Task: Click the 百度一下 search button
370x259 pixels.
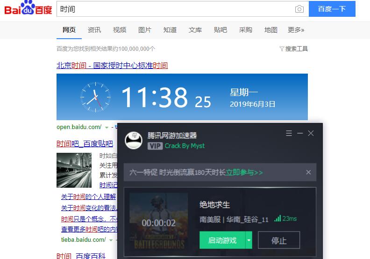Action: 332,9
